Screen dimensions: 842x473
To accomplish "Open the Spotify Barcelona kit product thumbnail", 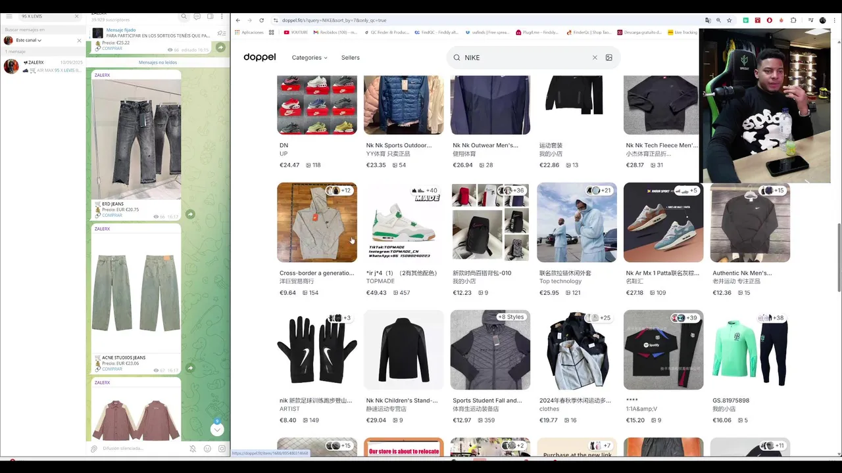I will 663,350.
